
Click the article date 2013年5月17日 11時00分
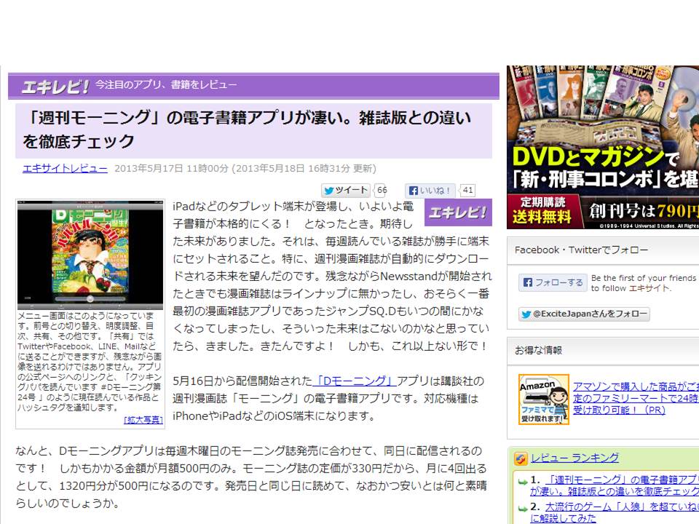coord(171,168)
